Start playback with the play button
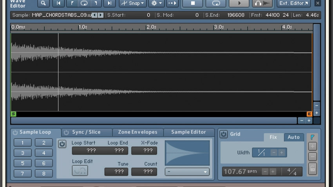The height and width of the screenshot is (187, 333). click(x=239, y=3)
